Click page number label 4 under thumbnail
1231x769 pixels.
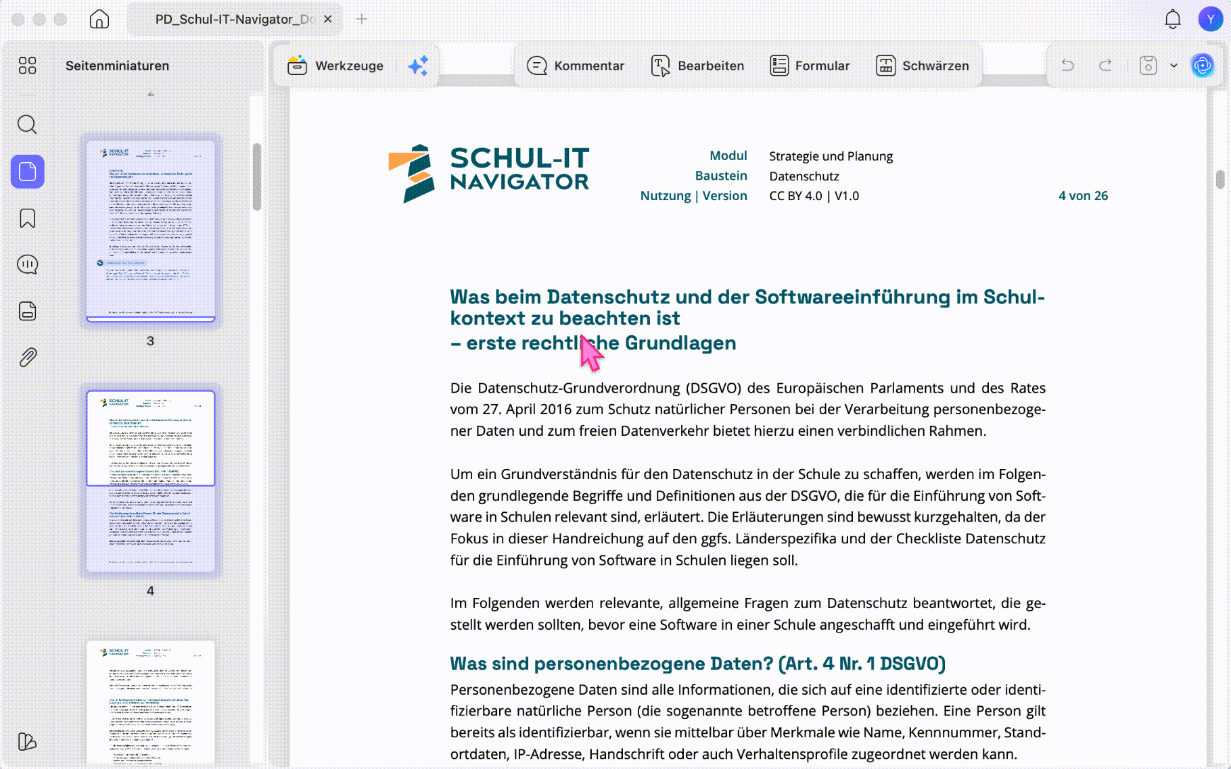pyautogui.click(x=150, y=591)
